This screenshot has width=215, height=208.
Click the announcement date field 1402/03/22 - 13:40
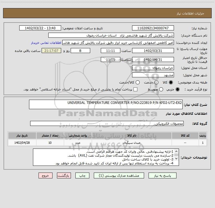pos(40,28)
